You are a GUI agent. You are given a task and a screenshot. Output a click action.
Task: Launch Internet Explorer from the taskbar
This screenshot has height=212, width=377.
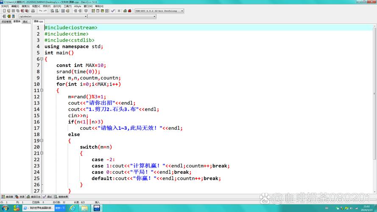click(x=73, y=208)
